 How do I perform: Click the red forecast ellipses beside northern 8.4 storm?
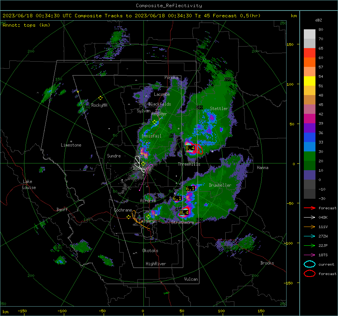tap(198, 149)
